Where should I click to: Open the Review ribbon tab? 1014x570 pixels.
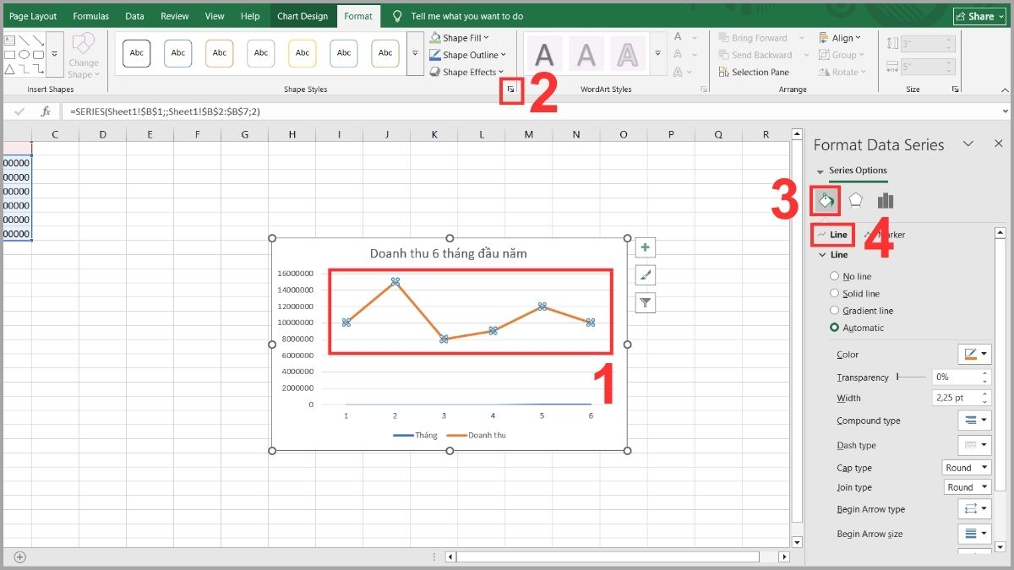pyautogui.click(x=175, y=16)
